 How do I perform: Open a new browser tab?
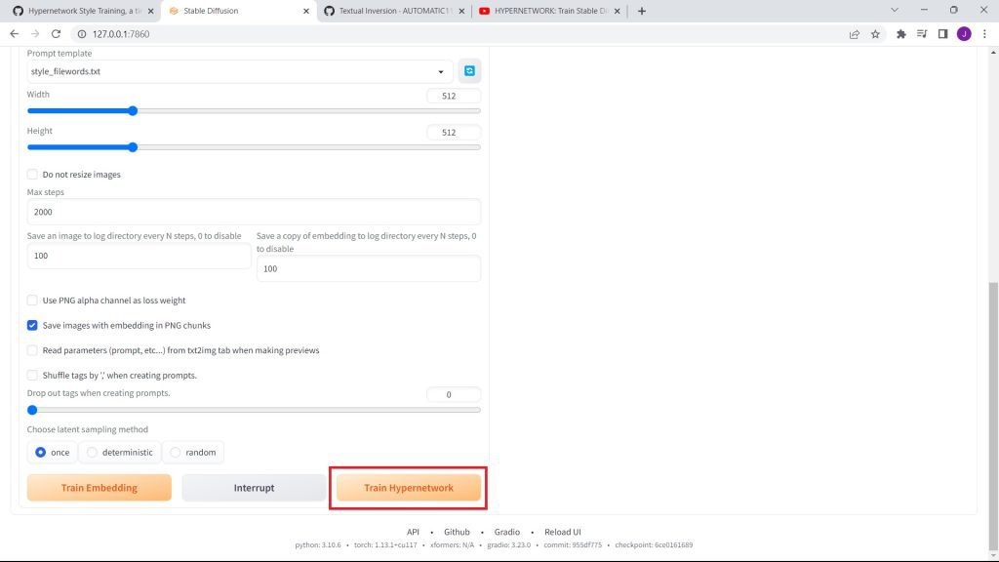tap(641, 11)
